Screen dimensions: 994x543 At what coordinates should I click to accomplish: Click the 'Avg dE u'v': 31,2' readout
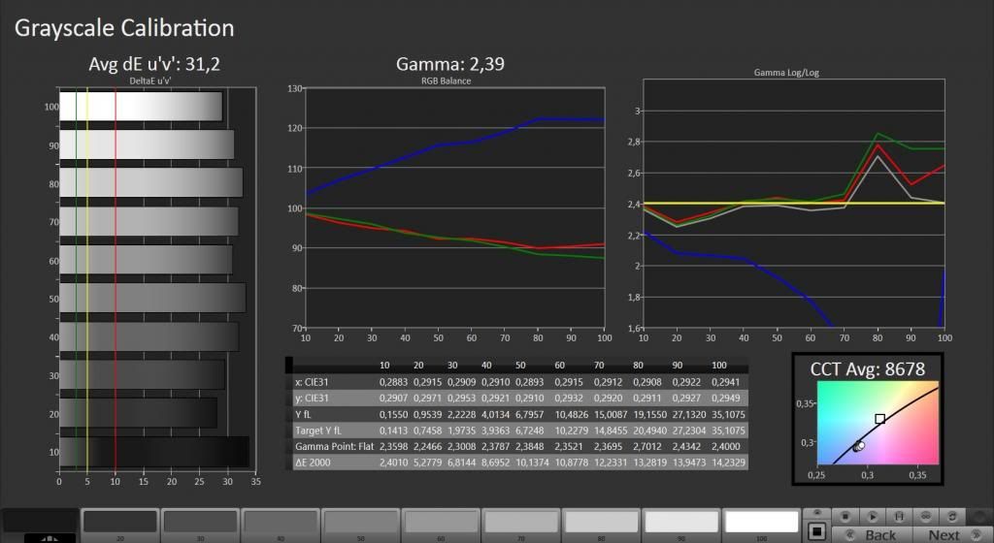pyautogui.click(x=154, y=64)
